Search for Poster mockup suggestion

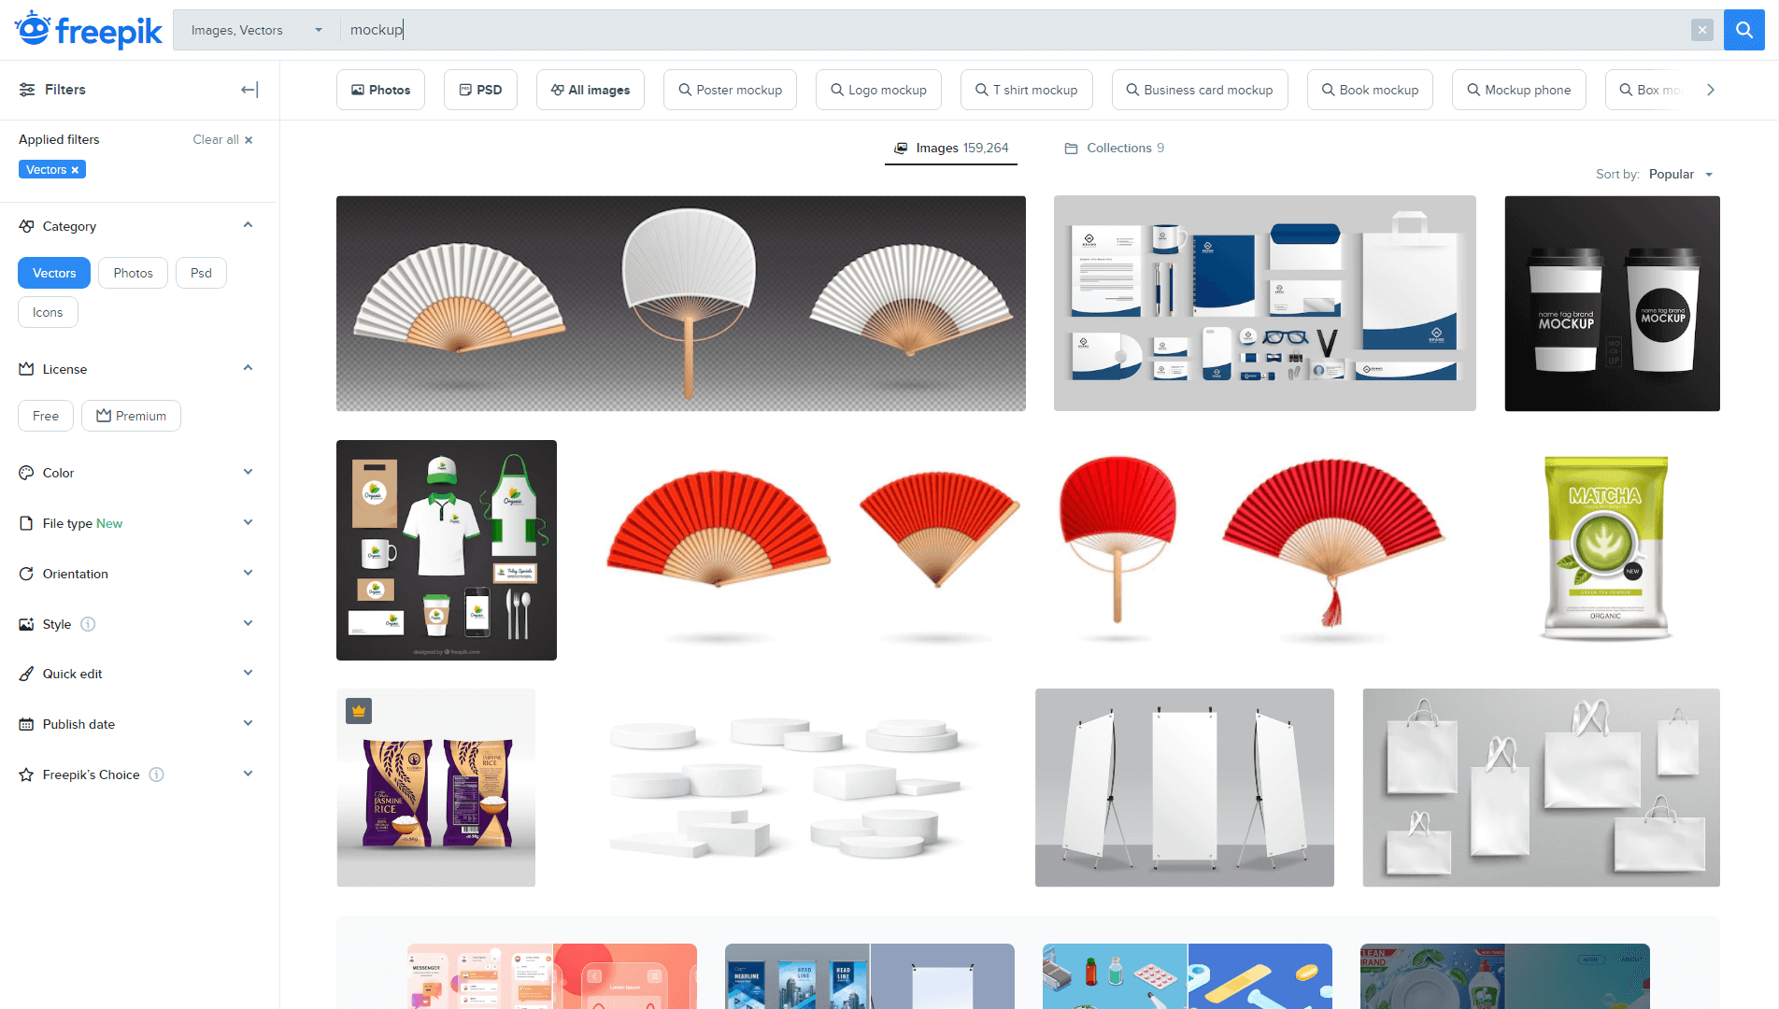(730, 90)
